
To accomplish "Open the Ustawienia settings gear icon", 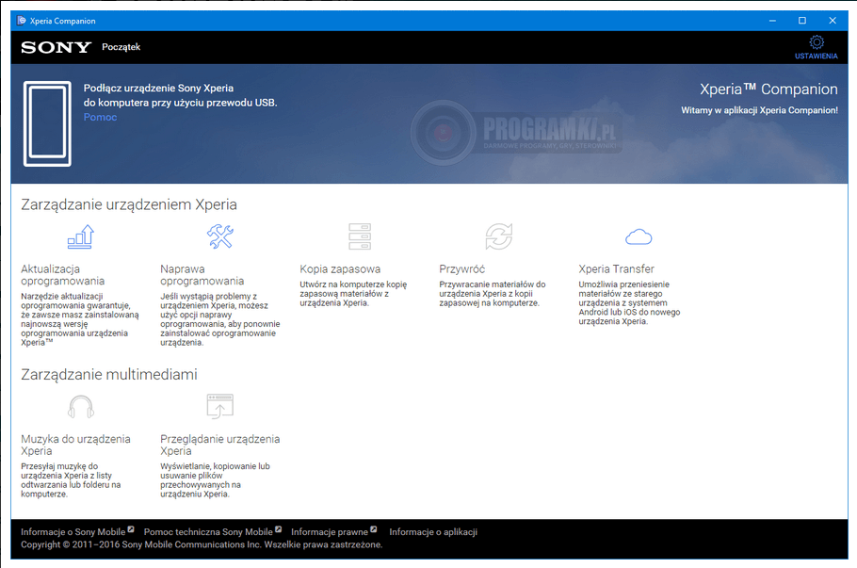I will [x=816, y=42].
